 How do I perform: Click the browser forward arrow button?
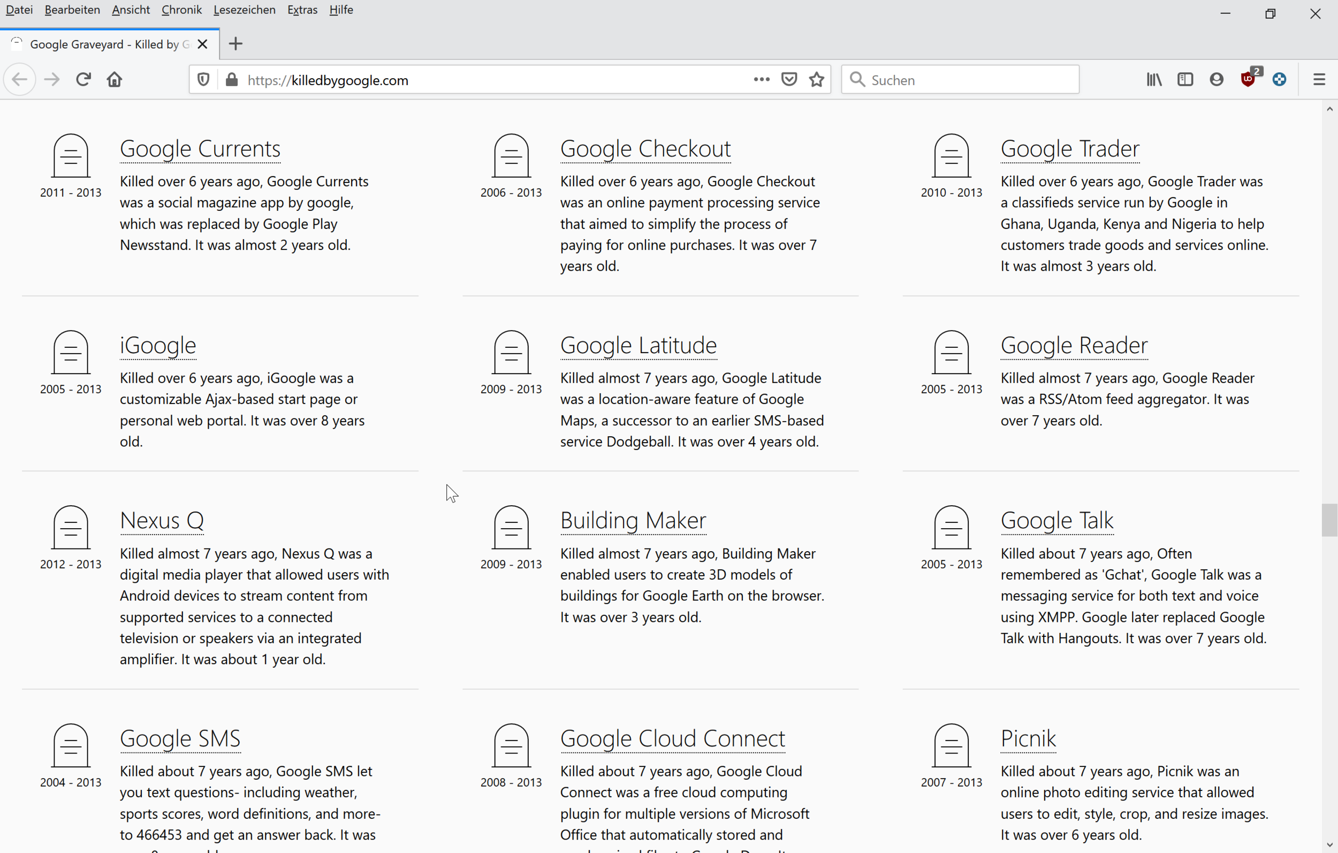point(52,79)
